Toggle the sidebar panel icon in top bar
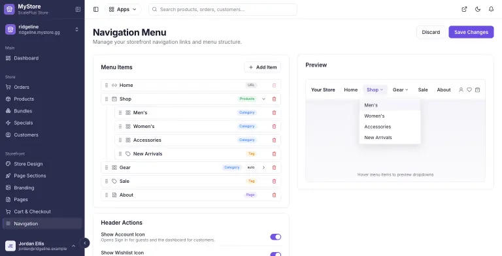 95,9
